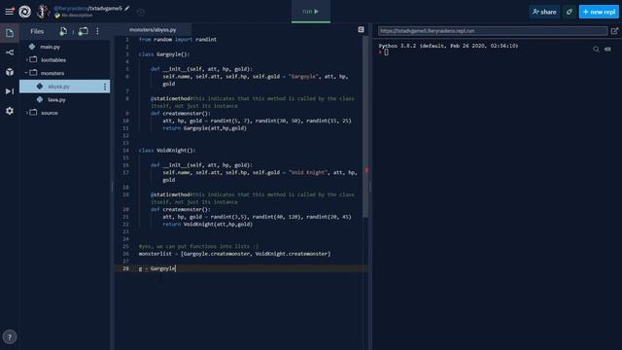Focus the repl.run URL field

[x=493, y=31]
